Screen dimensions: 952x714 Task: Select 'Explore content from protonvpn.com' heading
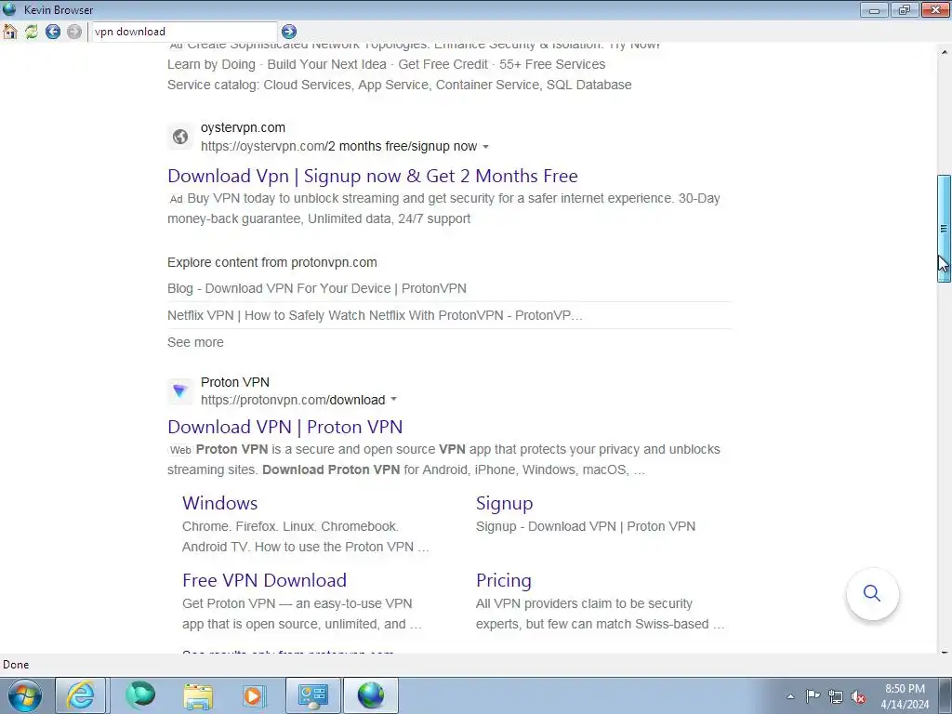click(272, 262)
